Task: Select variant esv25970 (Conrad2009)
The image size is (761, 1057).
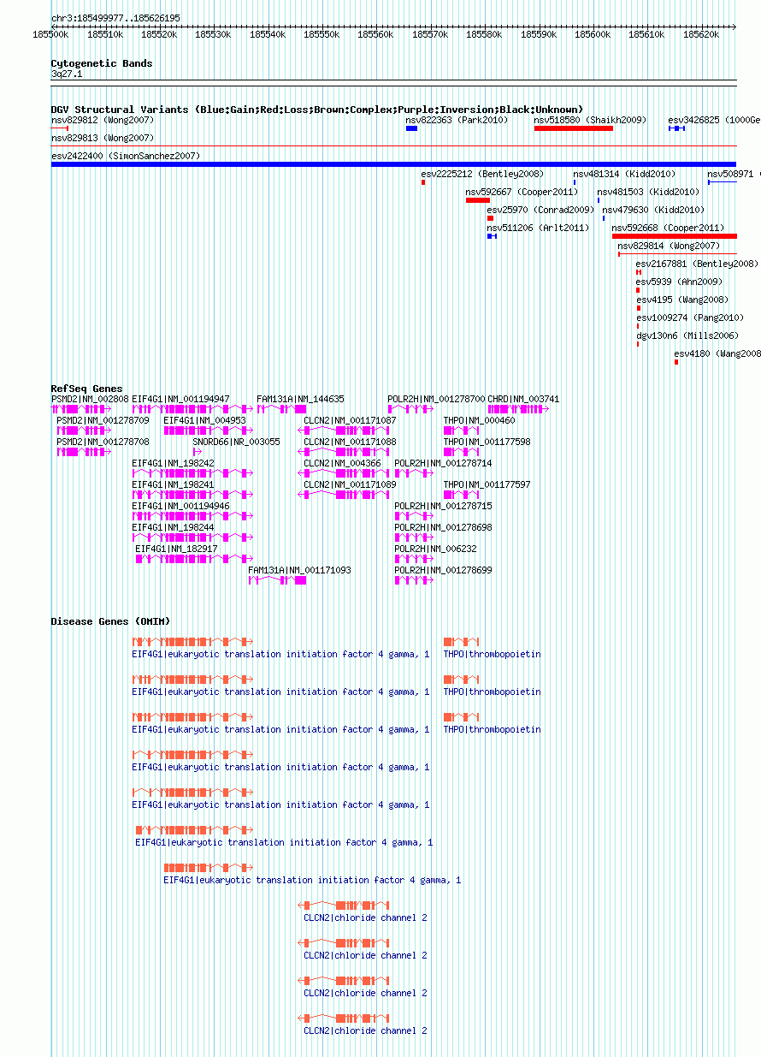Action: coord(540,211)
